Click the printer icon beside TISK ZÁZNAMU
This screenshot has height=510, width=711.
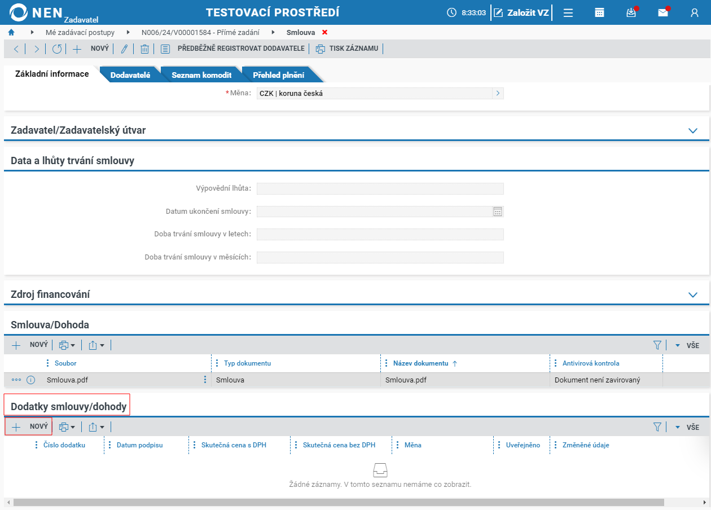tap(320, 49)
